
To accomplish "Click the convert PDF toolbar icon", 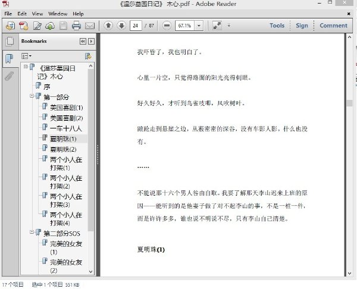I will click(23, 26).
